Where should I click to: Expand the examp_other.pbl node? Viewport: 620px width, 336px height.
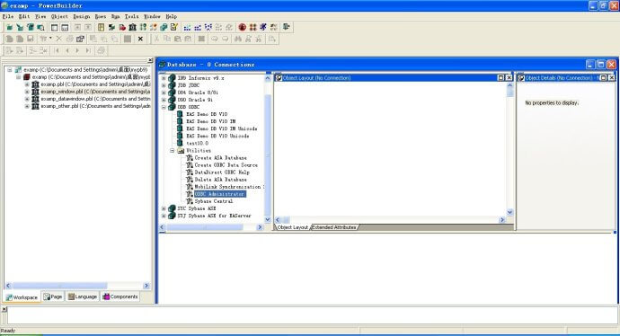(x=27, y=106)
